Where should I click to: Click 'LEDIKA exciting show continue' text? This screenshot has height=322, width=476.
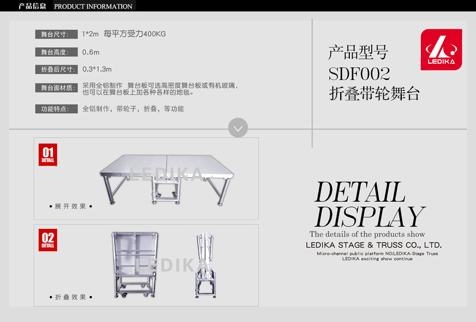378,259
